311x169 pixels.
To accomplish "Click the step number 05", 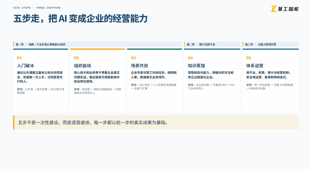I will pos(249,58).
